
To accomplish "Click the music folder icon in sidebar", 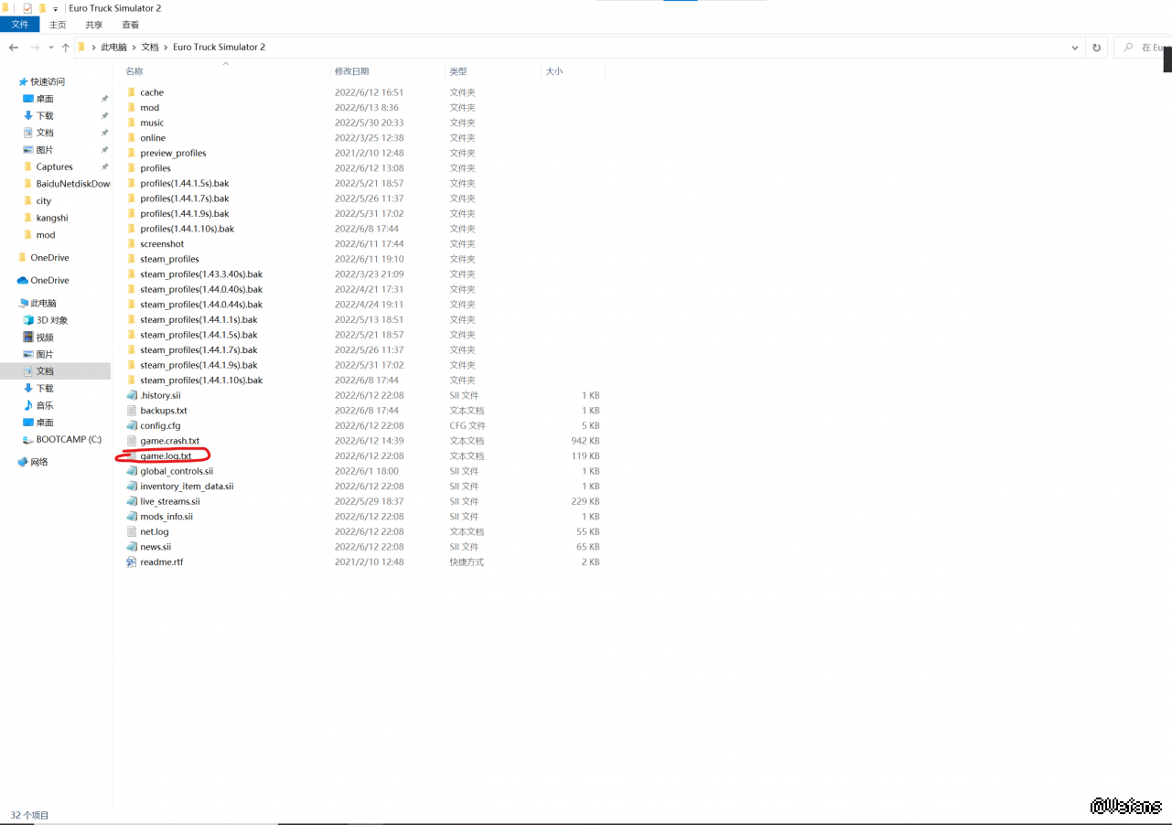I will coord(28,405).
